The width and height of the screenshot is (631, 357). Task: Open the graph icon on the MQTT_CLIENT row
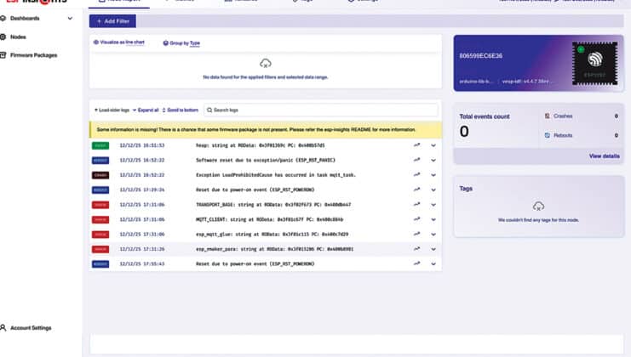coord(417,219)
